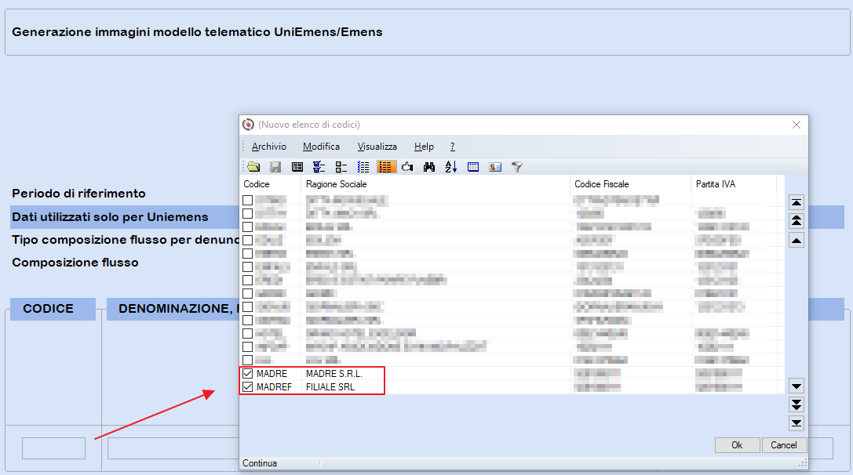Click the Continua status bar text

260,463
